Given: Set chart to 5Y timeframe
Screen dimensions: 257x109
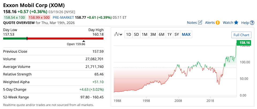Looking at the screenshot, I should click(x=177, y=34).
